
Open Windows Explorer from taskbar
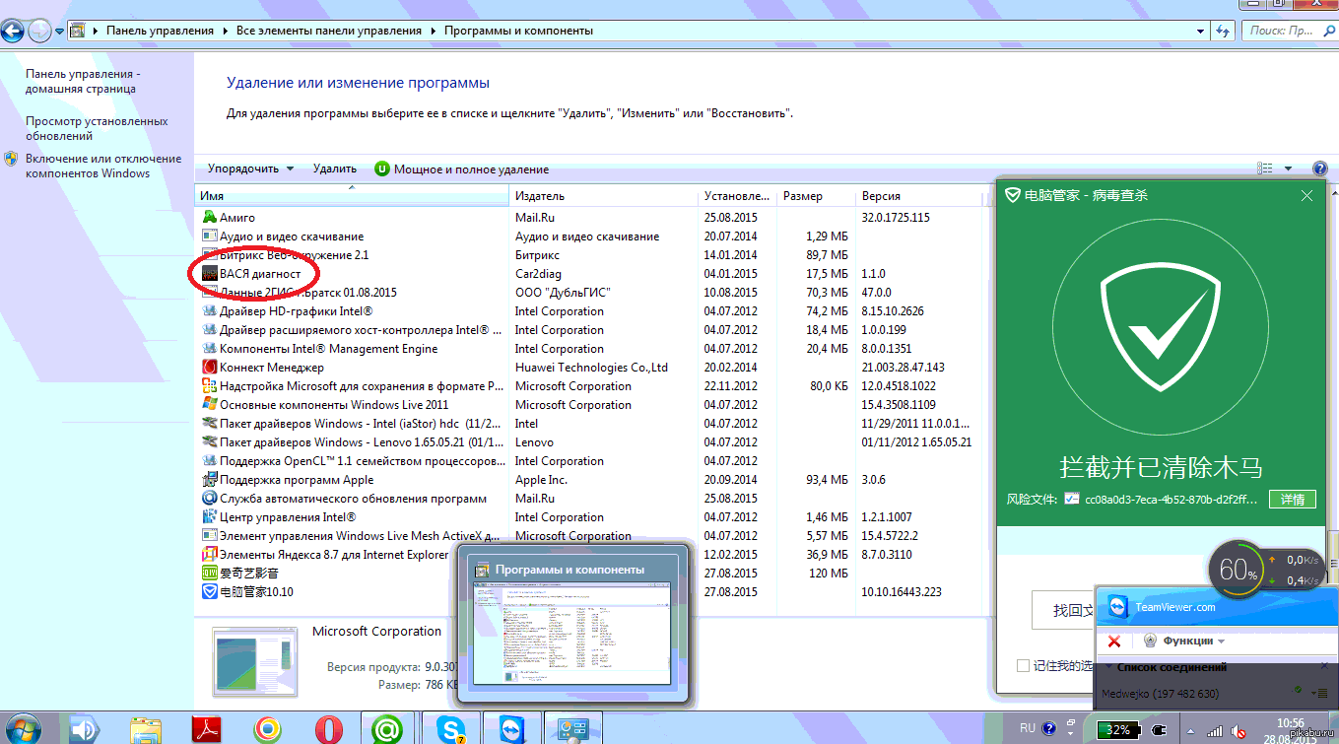[145, 729]
